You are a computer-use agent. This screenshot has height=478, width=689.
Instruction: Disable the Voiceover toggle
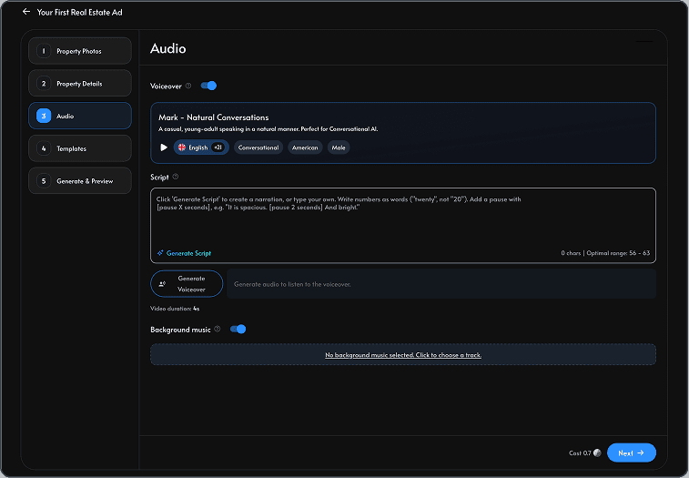(208, 86)
